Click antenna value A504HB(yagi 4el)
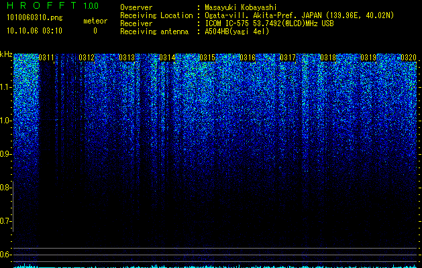The height and width of the screenshot is (268, 422). point(237,31)
